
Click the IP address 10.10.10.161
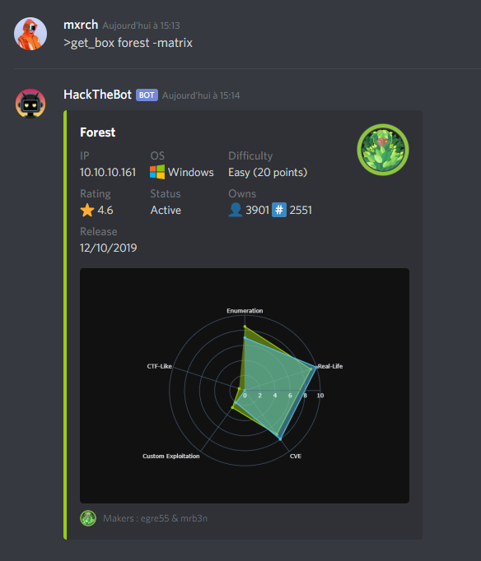pos(108,172)
